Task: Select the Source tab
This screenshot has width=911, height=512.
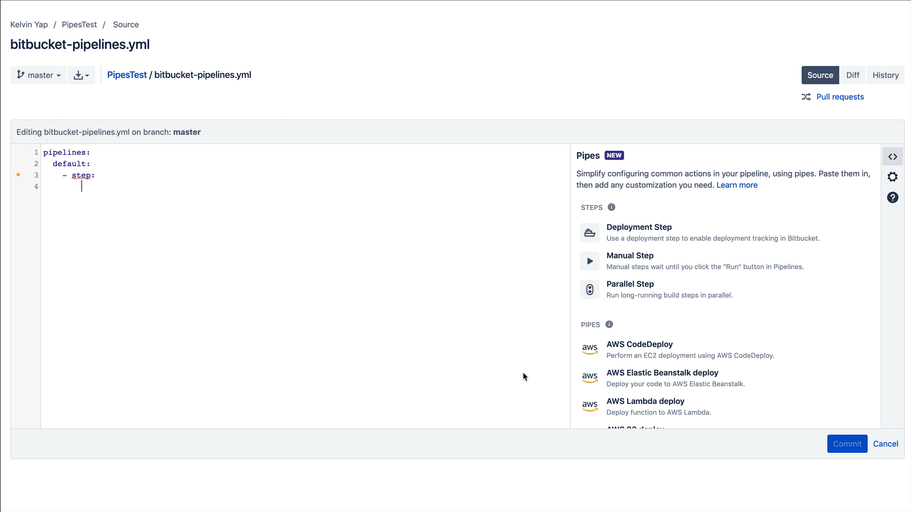Action: point(820,75)
